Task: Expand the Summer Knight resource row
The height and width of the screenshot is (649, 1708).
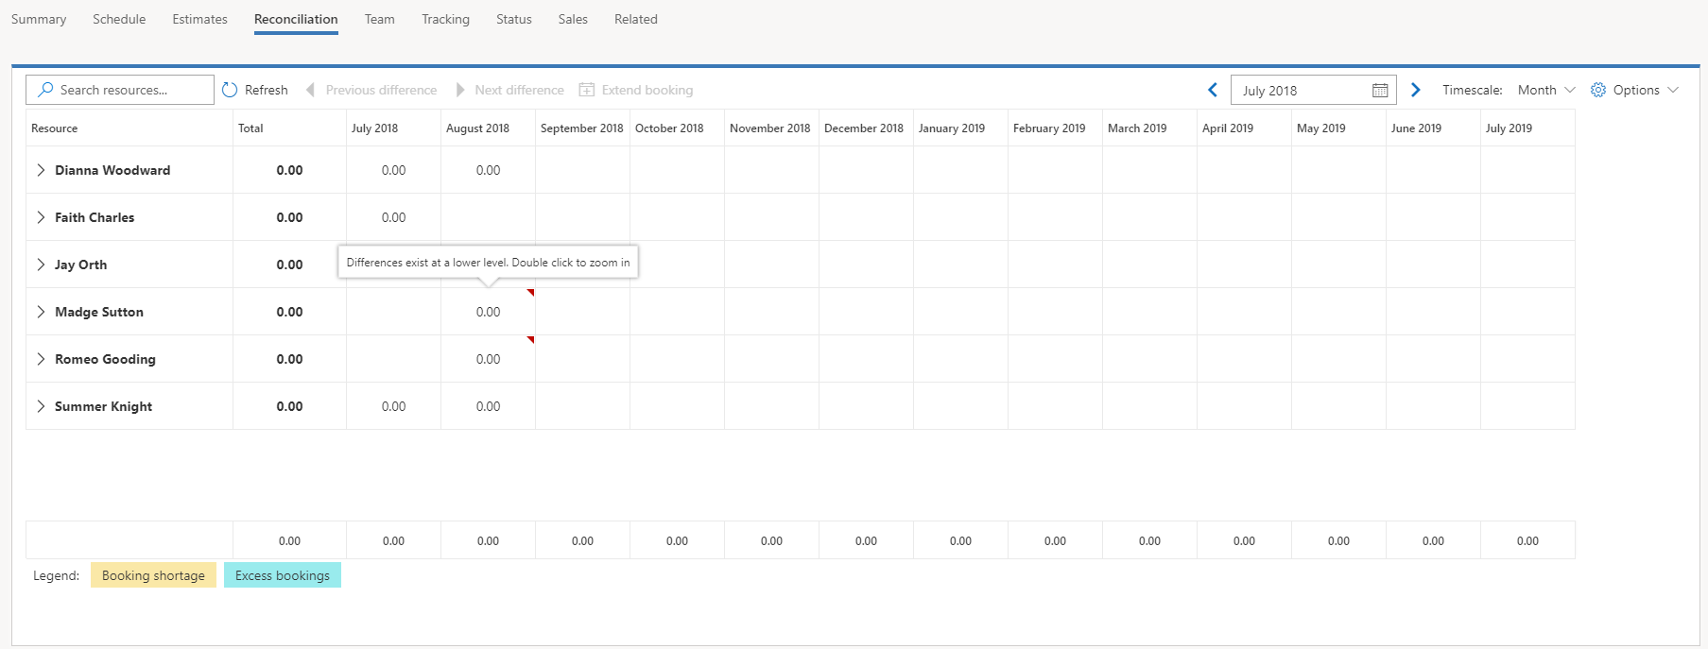Action: coord(41,406)
